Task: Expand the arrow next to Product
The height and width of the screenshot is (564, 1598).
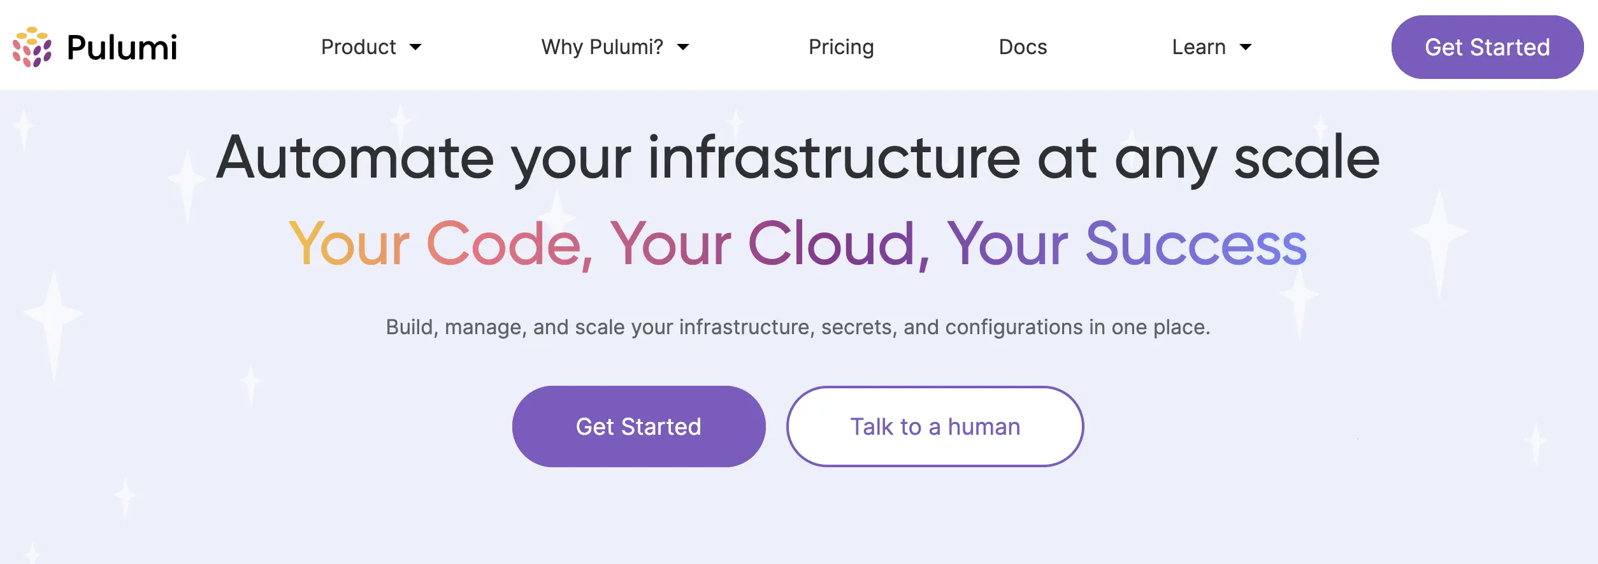Action: [415, 47]
